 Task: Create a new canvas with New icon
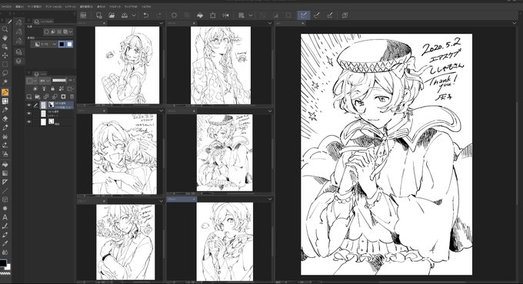[x=98, y=15]
